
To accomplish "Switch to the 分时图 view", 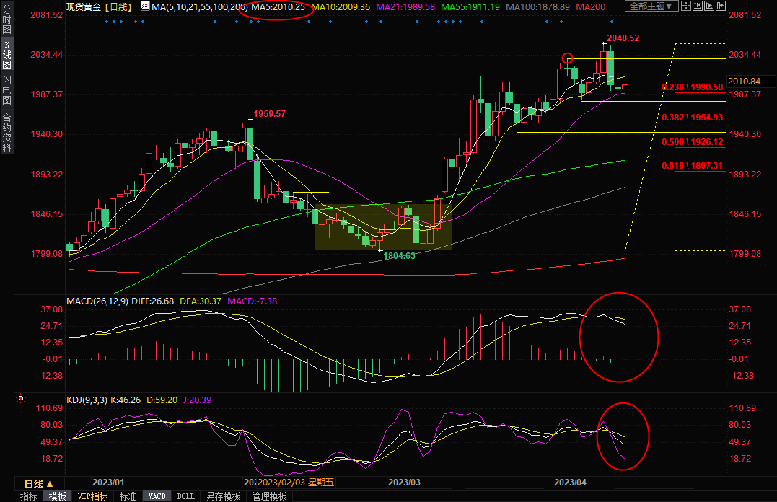I will [x=7, y=19].
